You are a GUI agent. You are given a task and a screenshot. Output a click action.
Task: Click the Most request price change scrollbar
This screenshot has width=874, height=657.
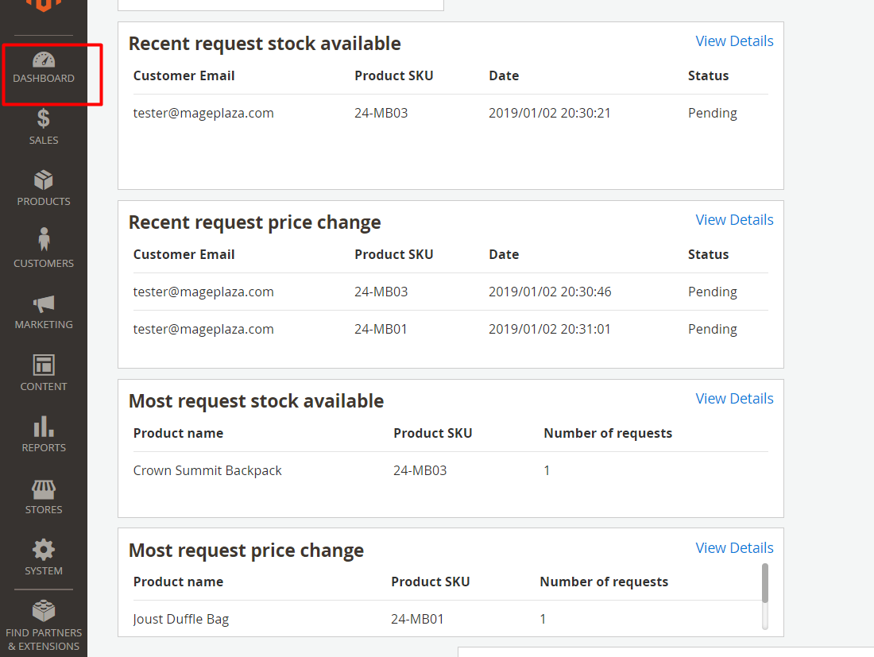click(765, 584)
